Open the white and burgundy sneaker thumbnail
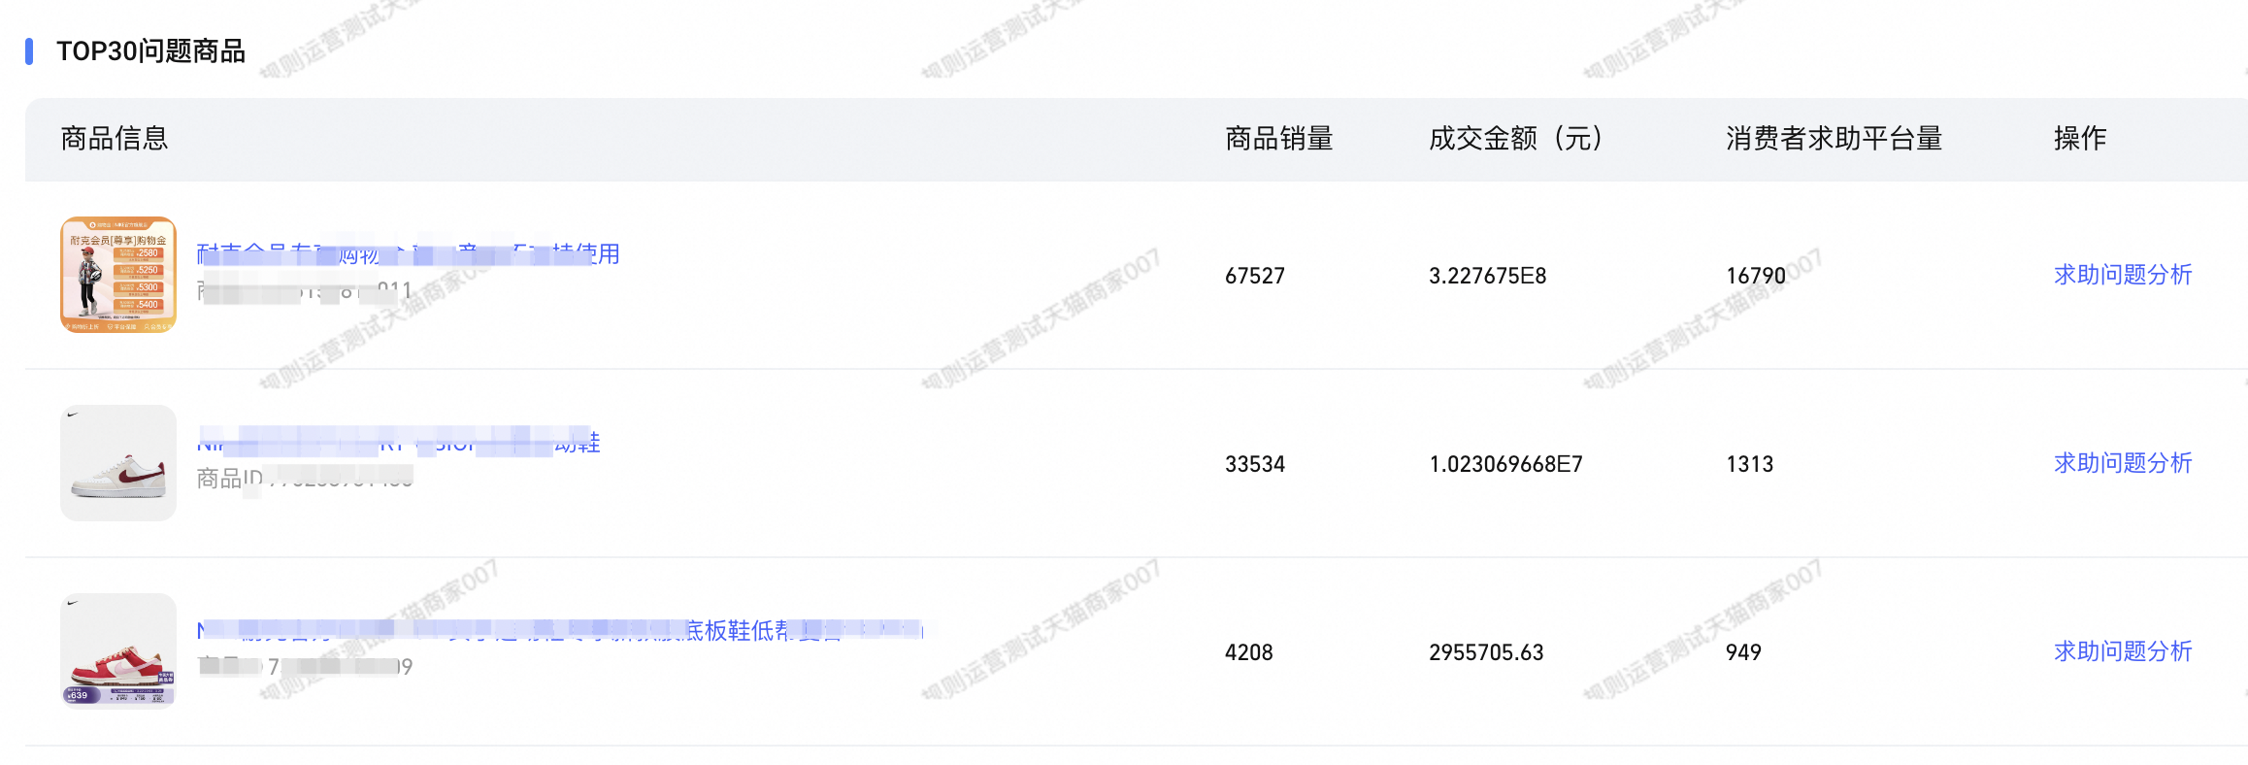 118,463
